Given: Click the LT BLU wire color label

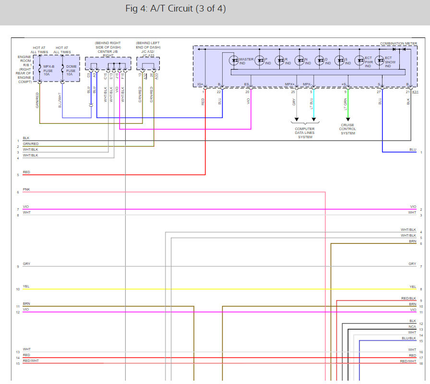Looking at the screenshot, I should coord(311,104).
